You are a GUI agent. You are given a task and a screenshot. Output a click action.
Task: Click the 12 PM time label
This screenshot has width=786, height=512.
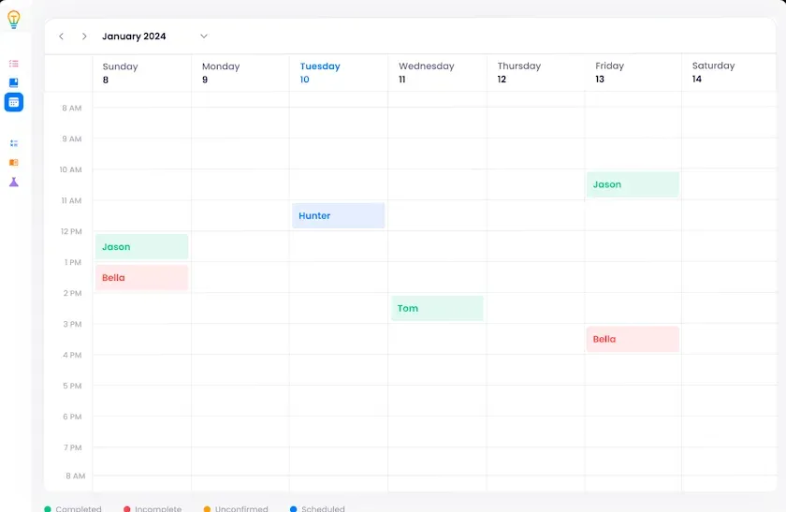[x=71, y=231]
